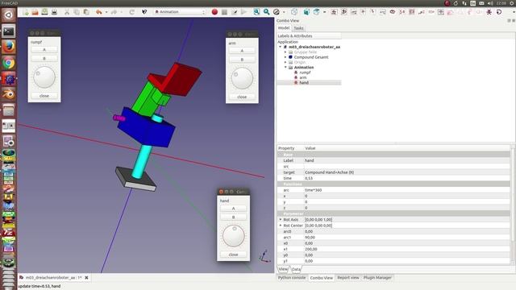516x290 pixels.
Task: Switch to the property Data tab
Action: (296, 269)
